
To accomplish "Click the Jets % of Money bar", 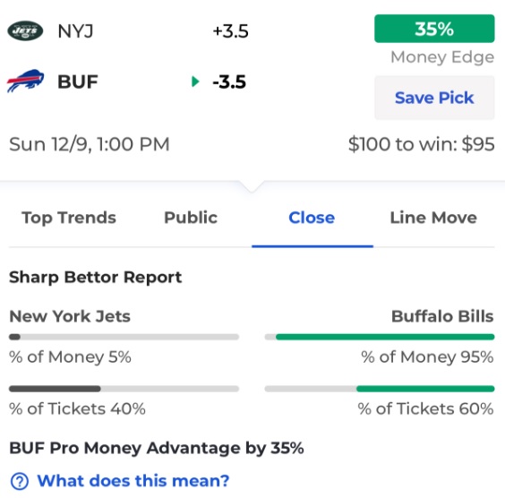I will coord(124,337).
